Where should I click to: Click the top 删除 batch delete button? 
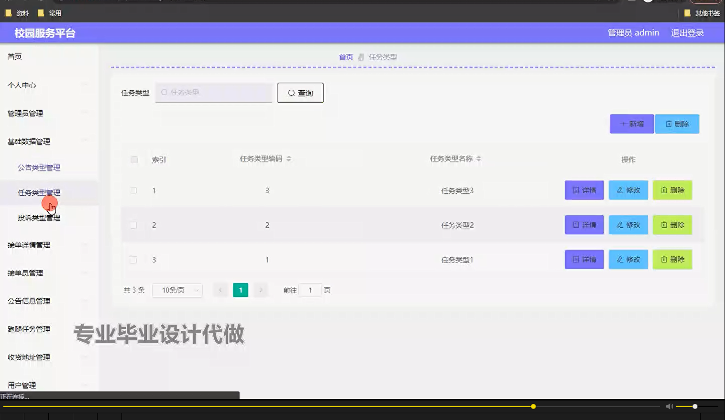(x=677, y=124)
